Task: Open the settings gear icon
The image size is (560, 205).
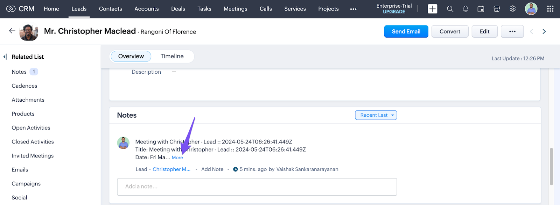Action: [512, 9]
